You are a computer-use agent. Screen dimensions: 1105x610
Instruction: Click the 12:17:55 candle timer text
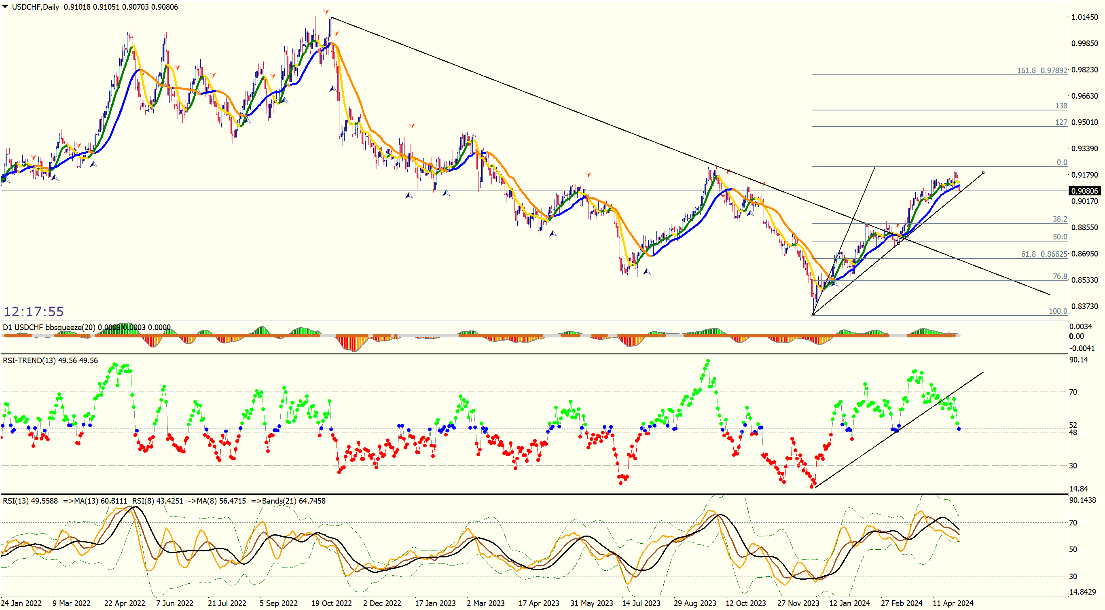(34, 311)
